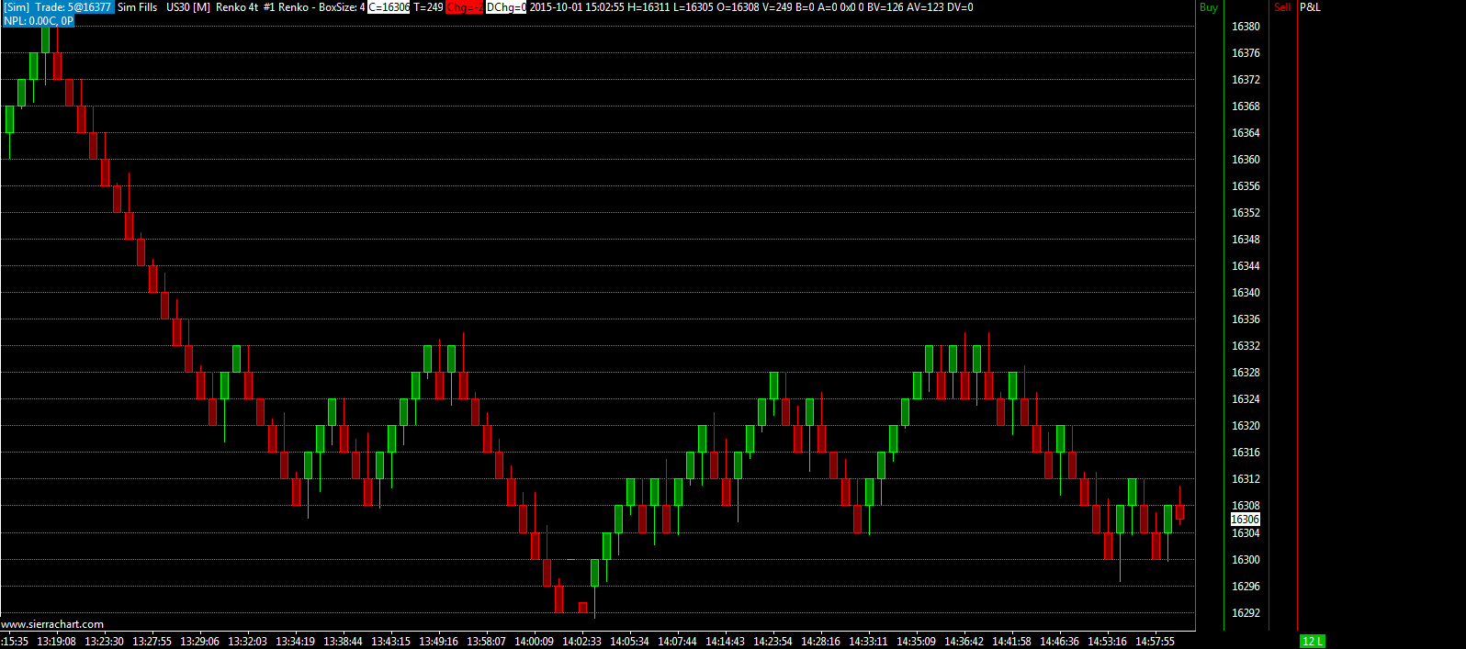
Task: Click the highlighted C=16306 close value
Action: pyautogui.click(x=389, y=7)
